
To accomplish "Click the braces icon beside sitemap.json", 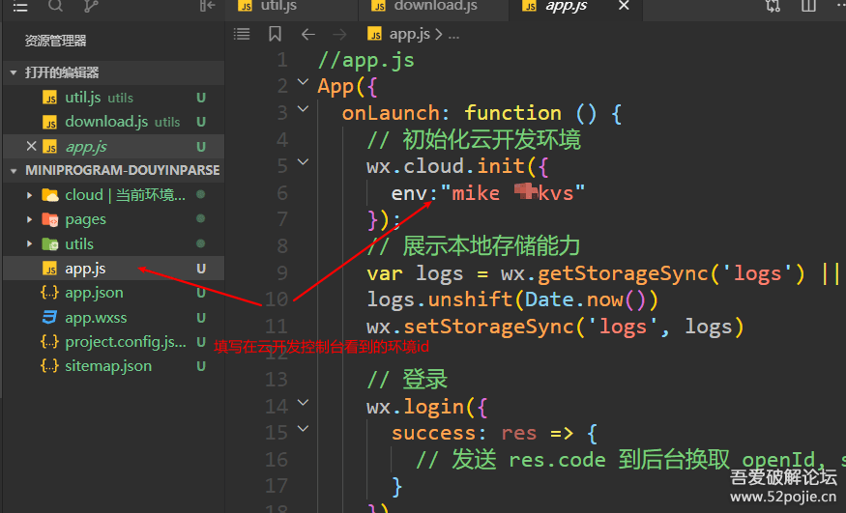I will 49,366.
